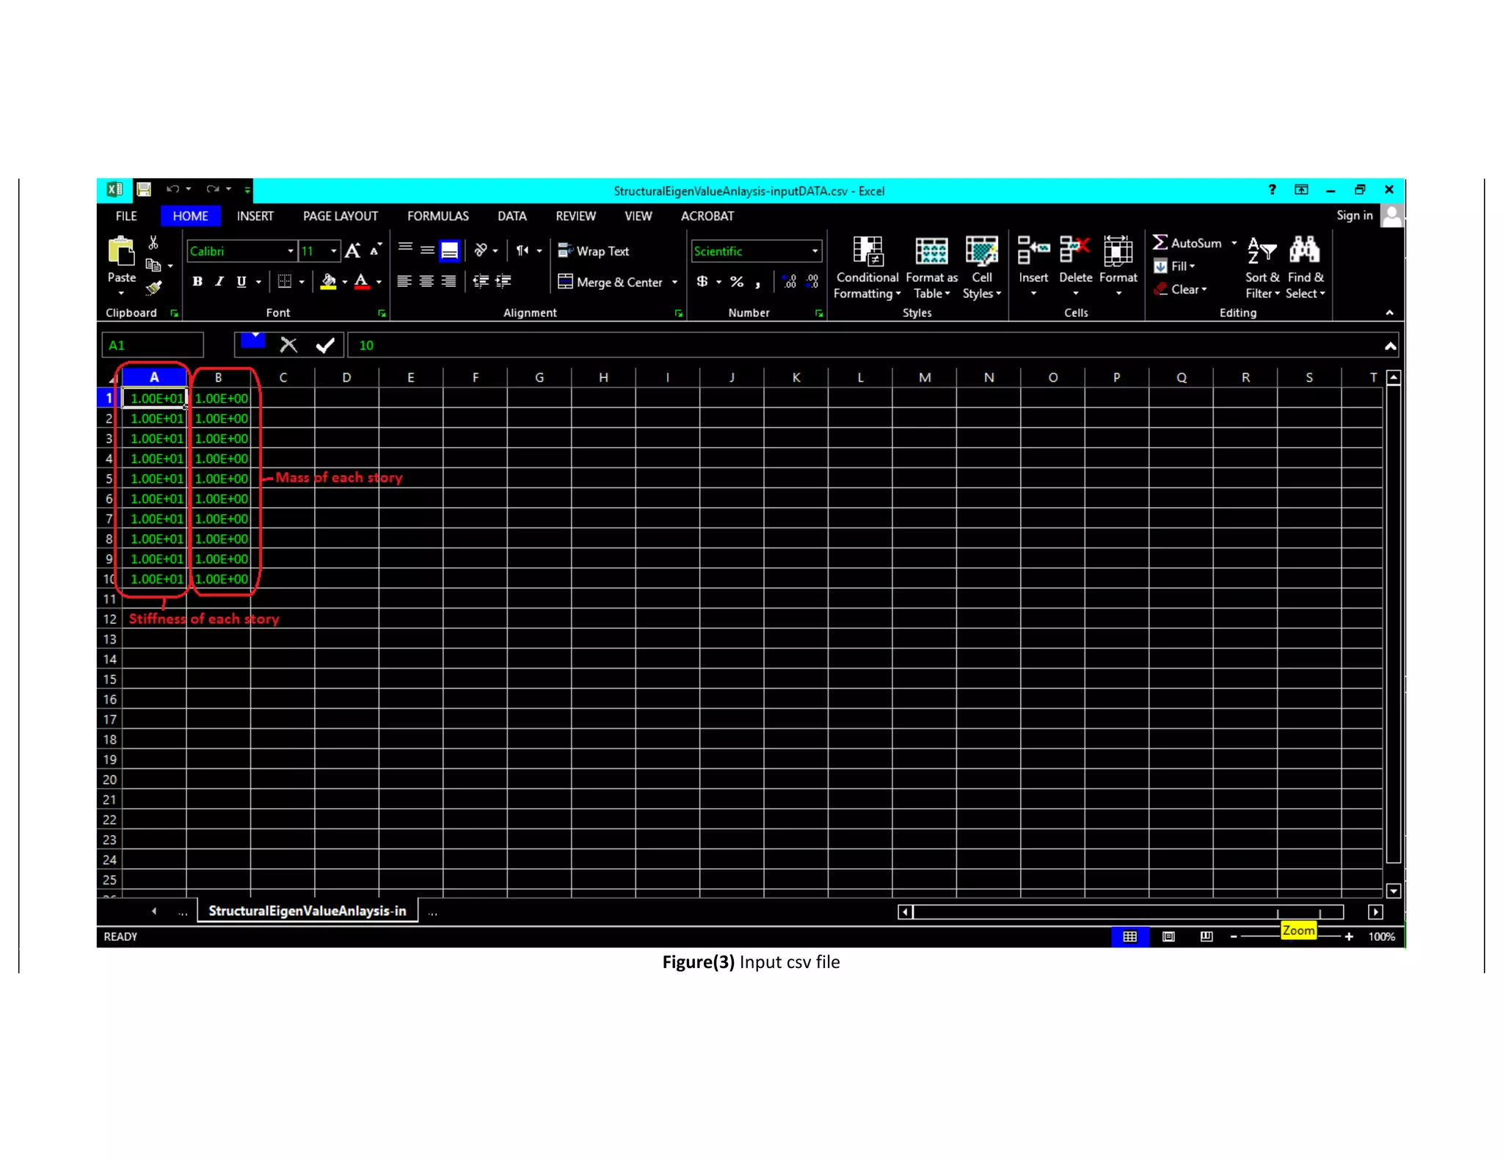Collapse the ribbon with the arrow
Image resolution: width=1503 pixels, height=1161 pixels.
point(1389,313)
